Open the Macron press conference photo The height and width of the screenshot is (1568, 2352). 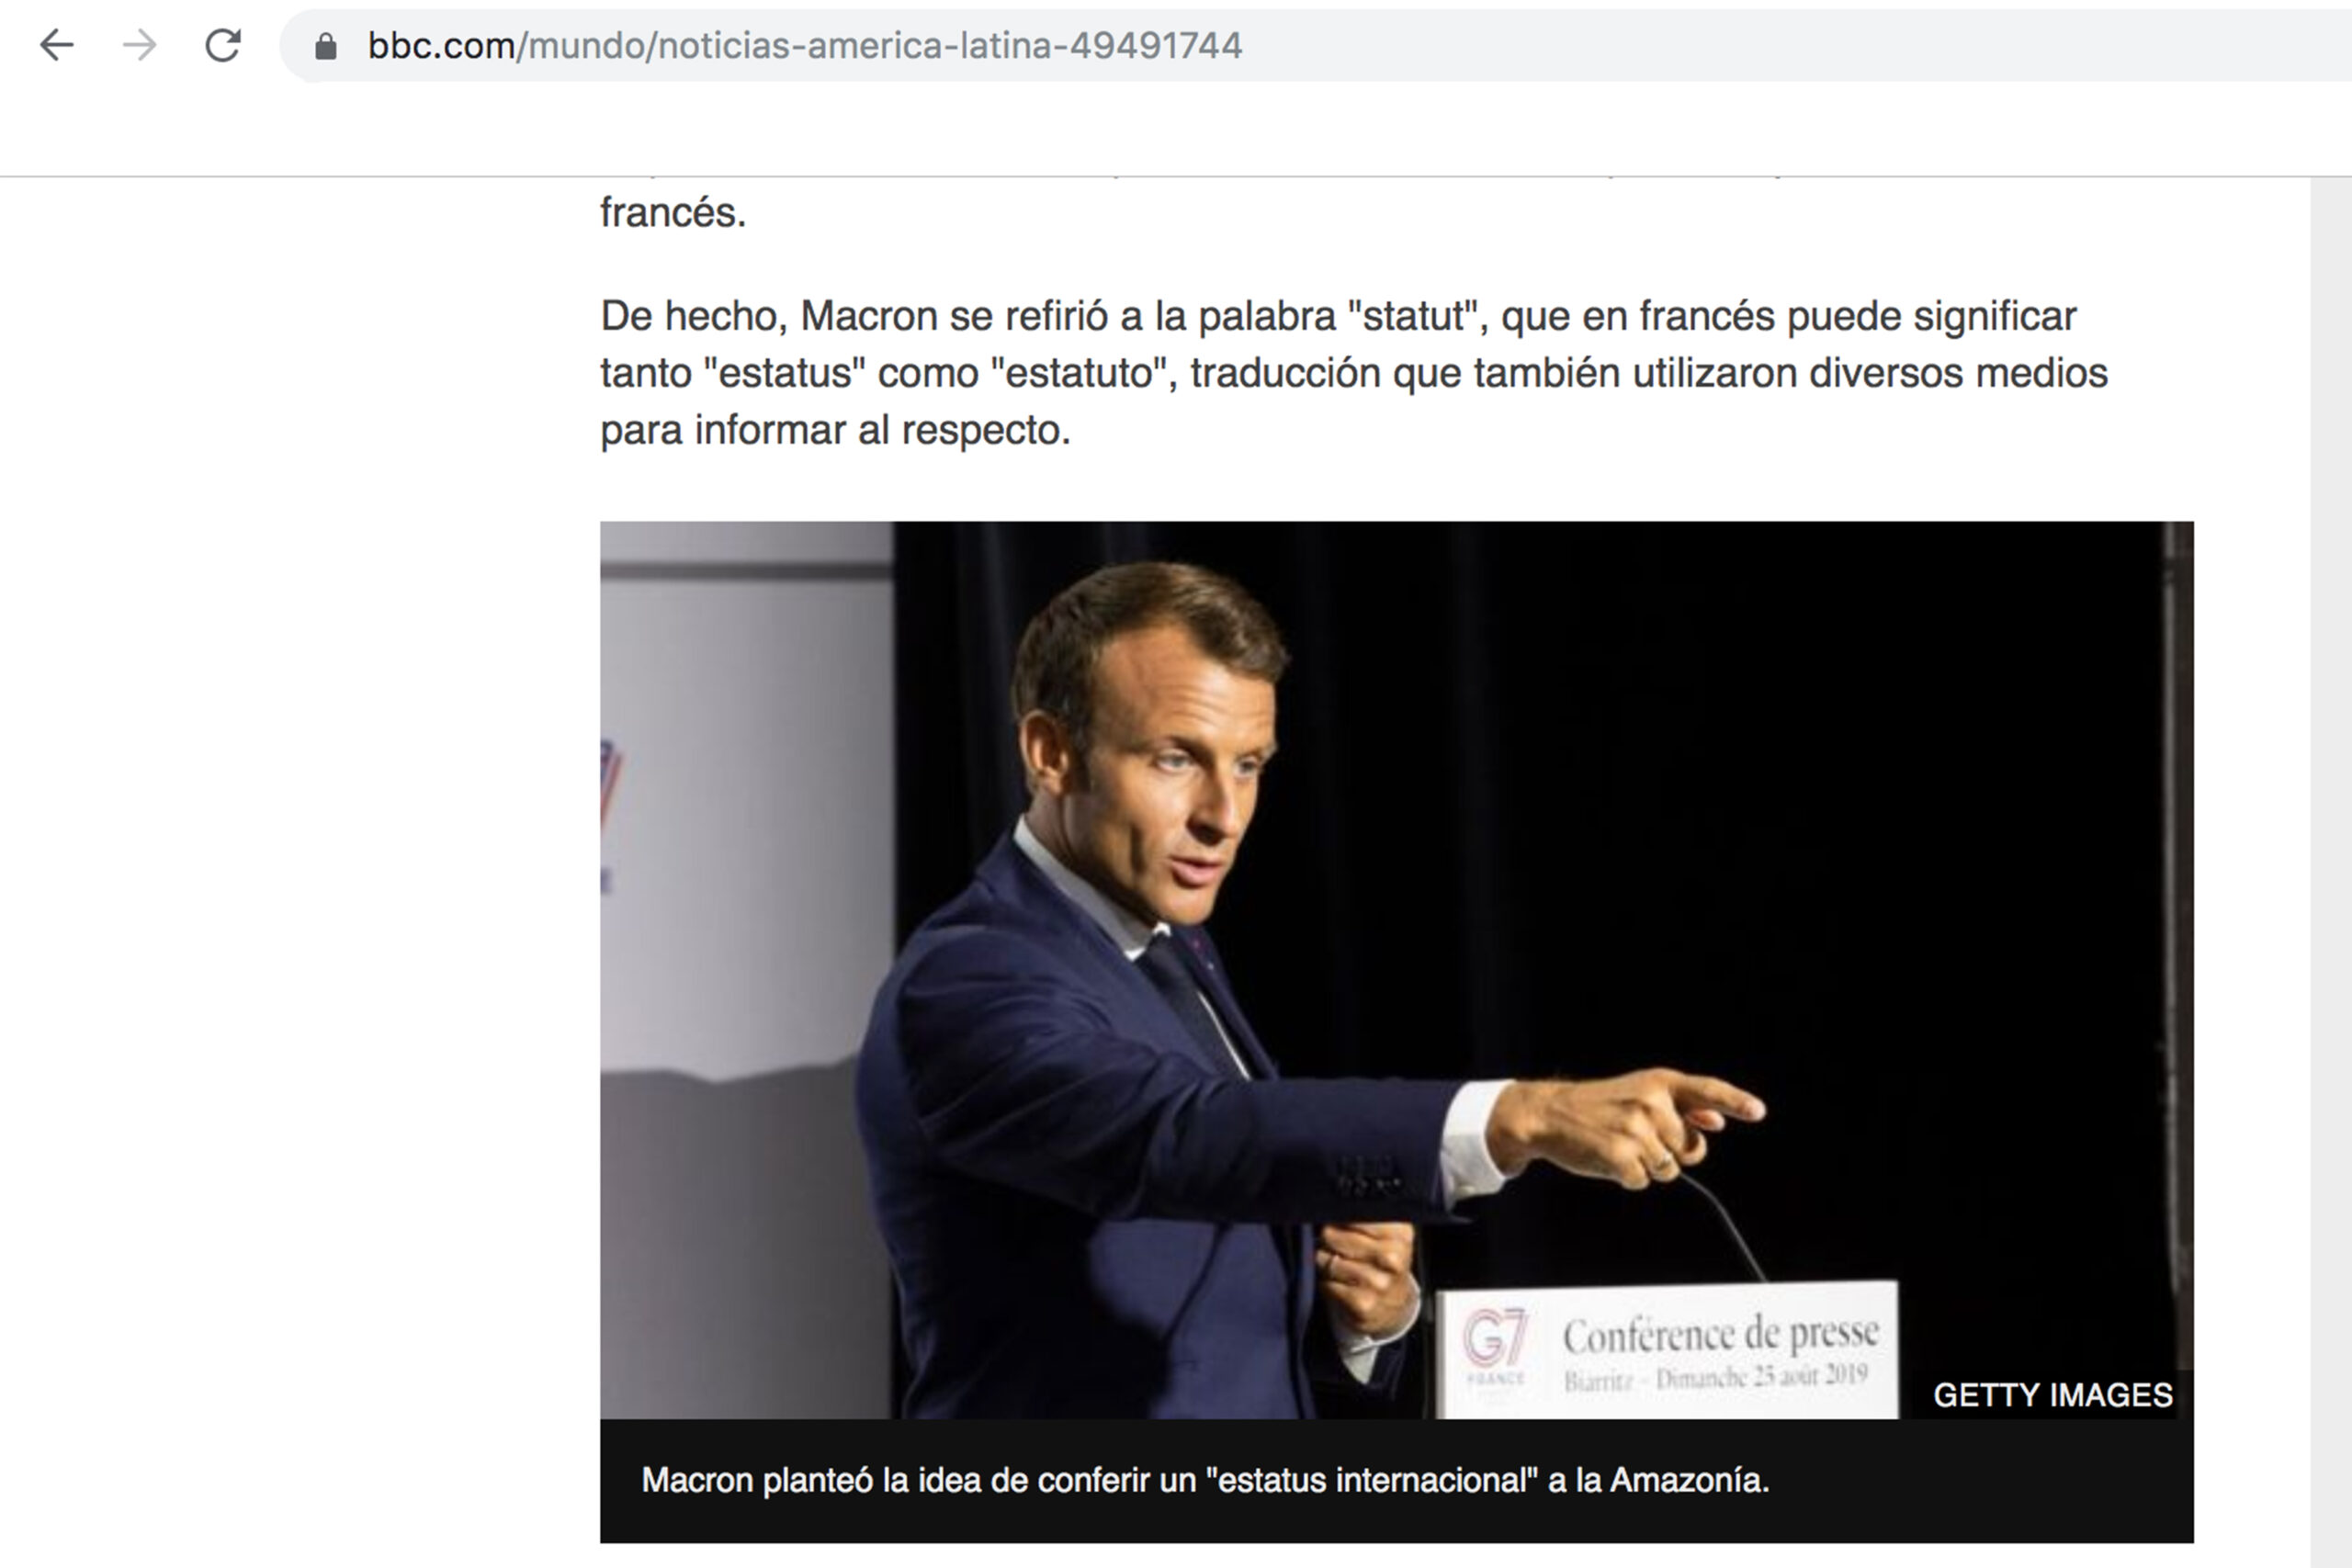pyautogui.click(x=1396, y=969)
